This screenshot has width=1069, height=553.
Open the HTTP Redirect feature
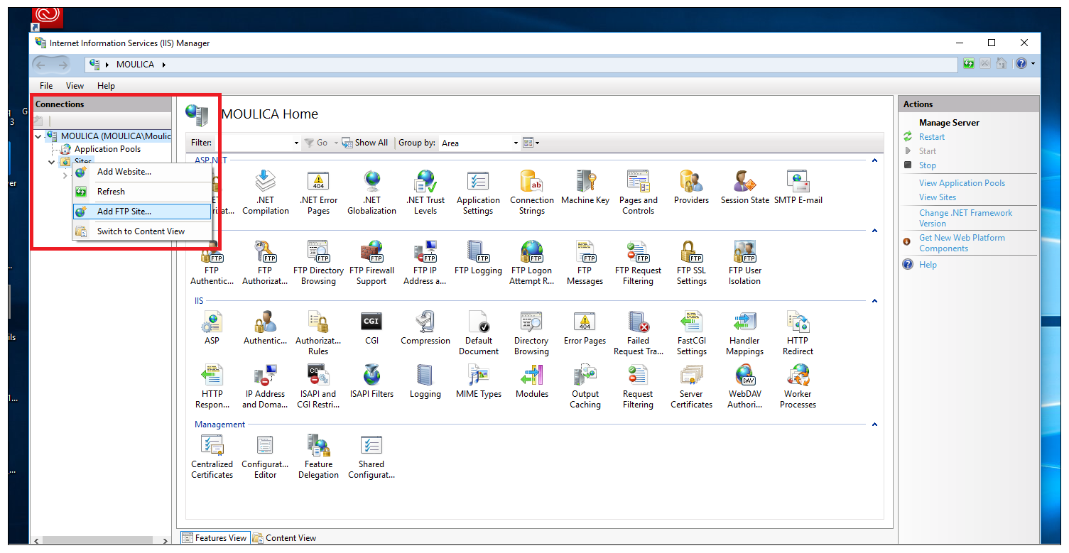(798, 333)
